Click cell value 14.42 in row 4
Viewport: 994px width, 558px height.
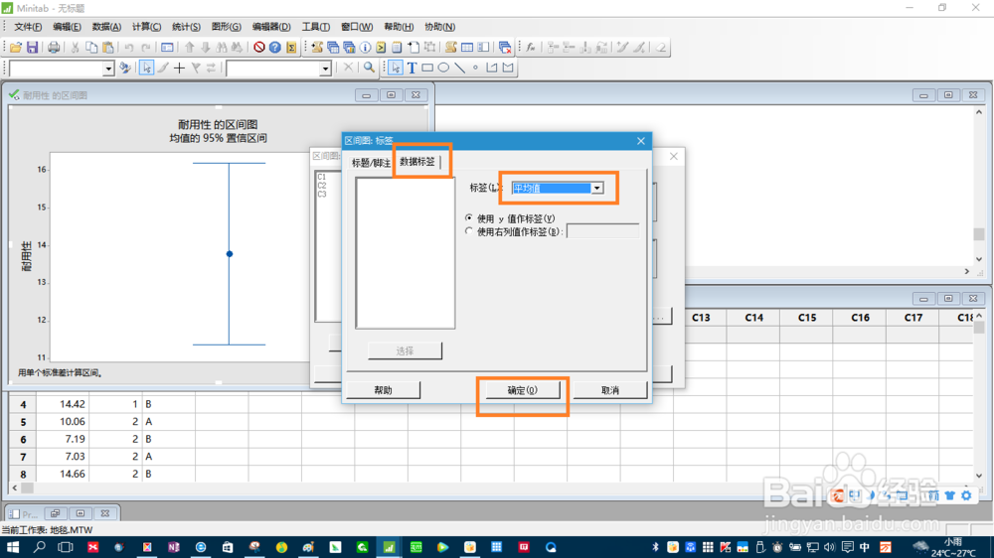73,404
